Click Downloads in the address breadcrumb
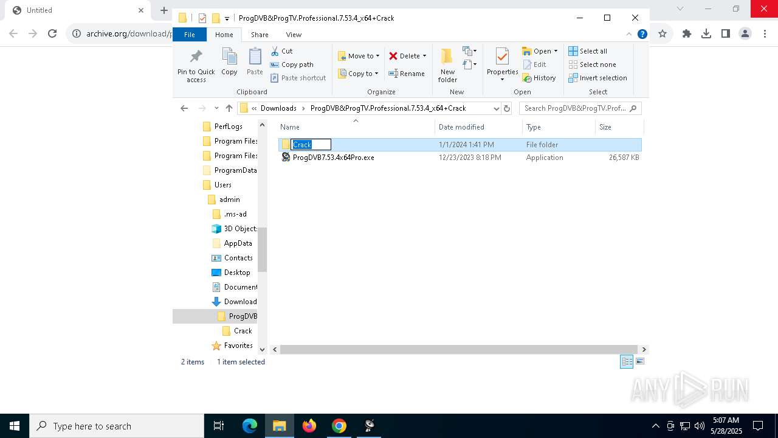This screenshot has width=778, height=438. point(278,108)
